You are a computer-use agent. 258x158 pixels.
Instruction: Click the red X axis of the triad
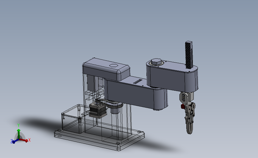(24, 140)
